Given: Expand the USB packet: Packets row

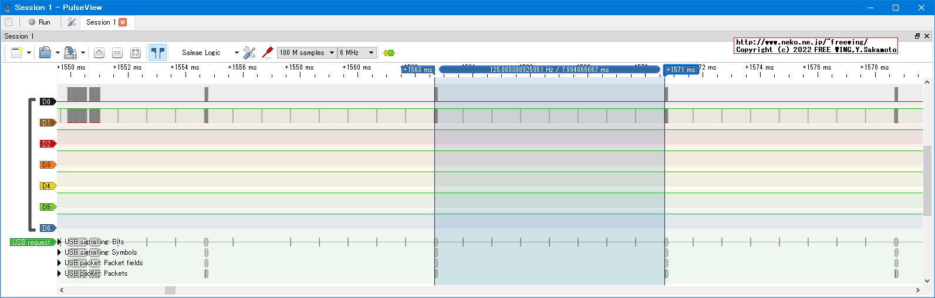Looking at the screenshot, I should point(59,273).
